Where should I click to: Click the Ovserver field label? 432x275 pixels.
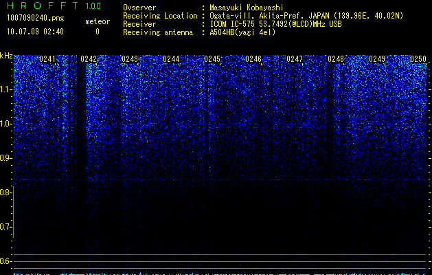click(139, 8)
